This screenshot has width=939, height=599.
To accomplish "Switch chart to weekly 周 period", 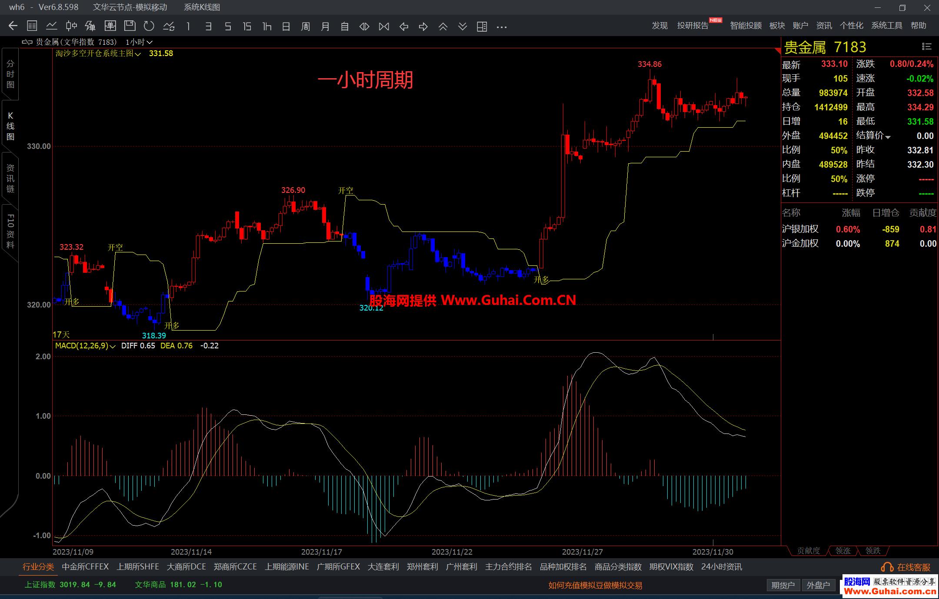I will (x=305, y=26).
